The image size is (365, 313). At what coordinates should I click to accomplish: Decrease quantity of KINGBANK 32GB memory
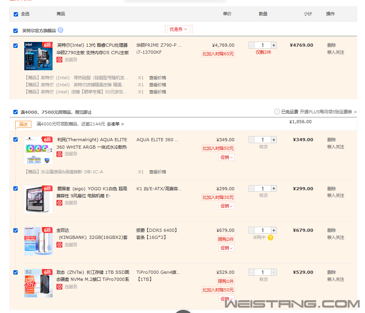252,230
